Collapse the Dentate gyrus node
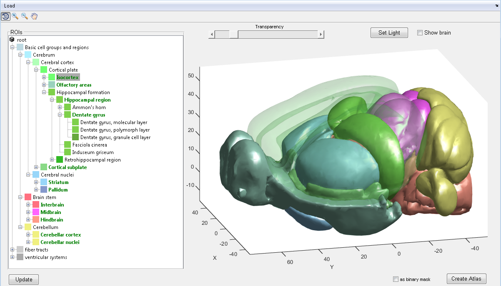 pos(60,115)
